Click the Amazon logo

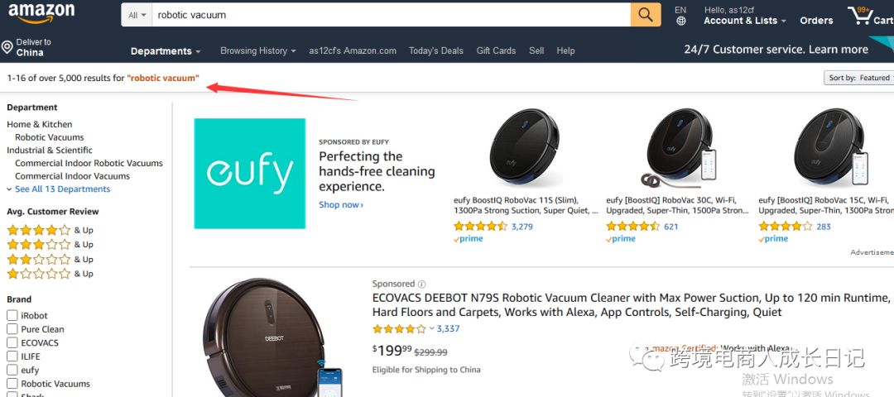[41, 14]
